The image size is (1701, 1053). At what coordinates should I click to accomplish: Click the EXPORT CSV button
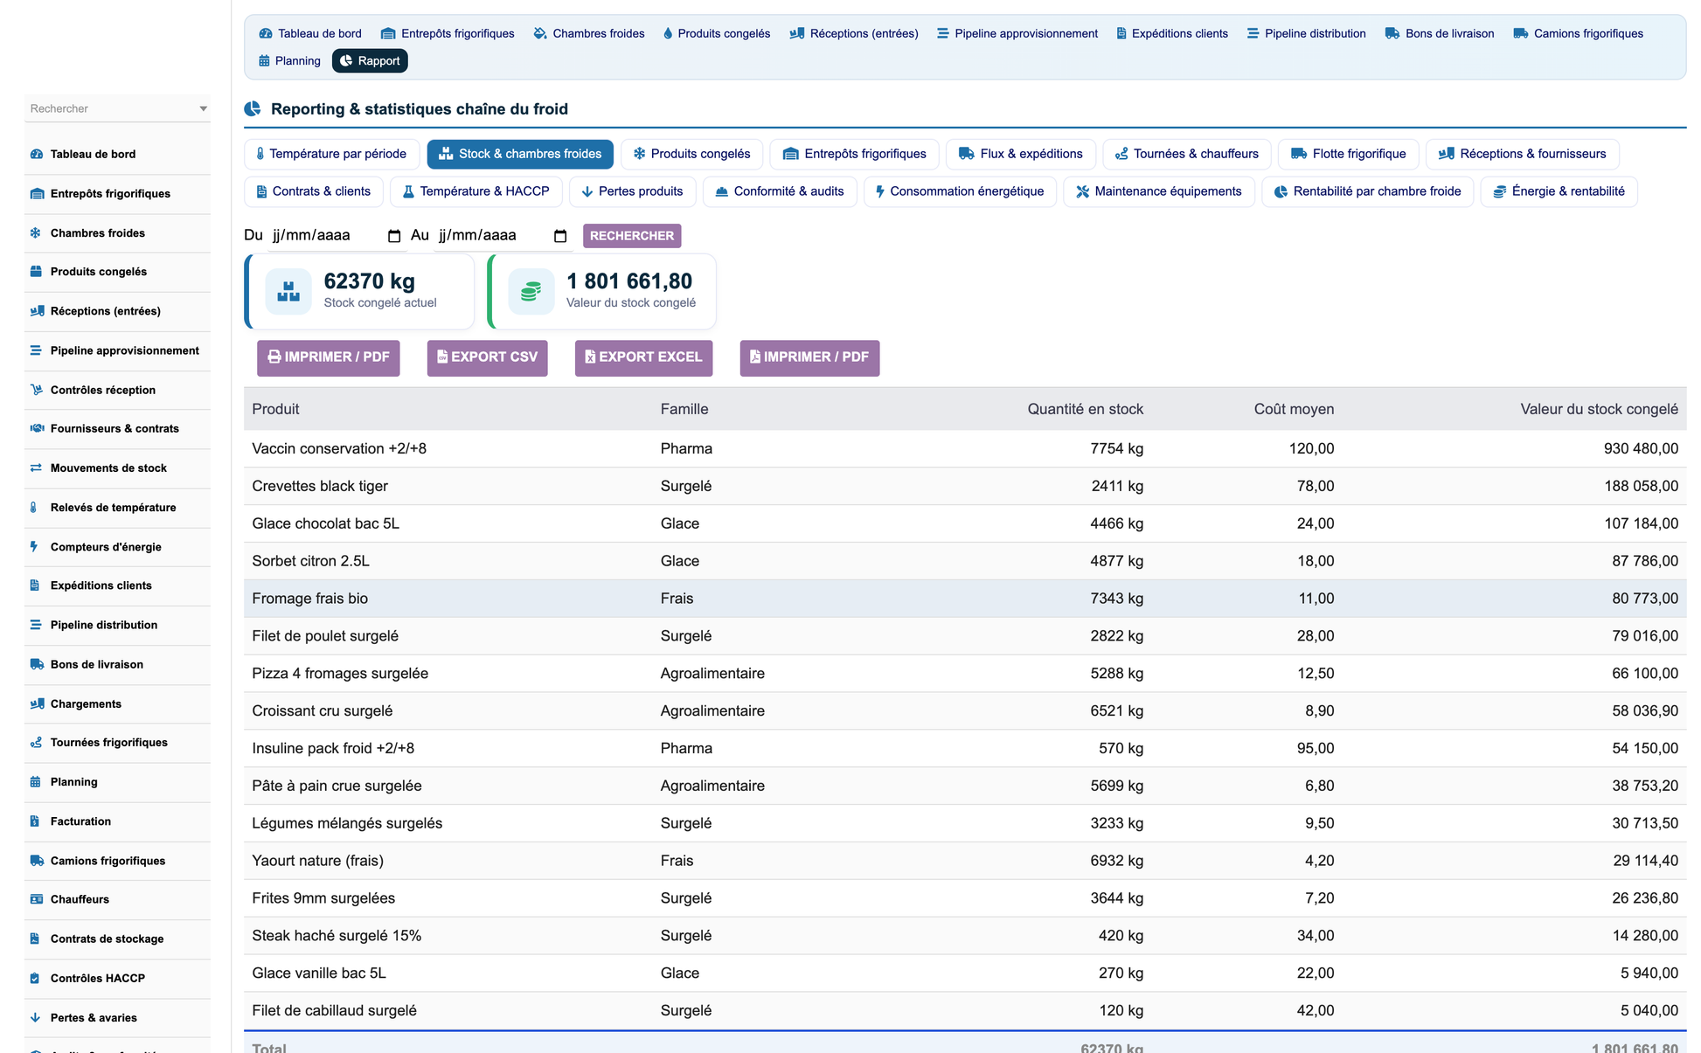tap(488, 357)
